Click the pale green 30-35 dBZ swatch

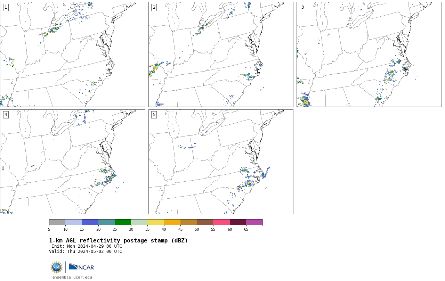coord(139,222)
